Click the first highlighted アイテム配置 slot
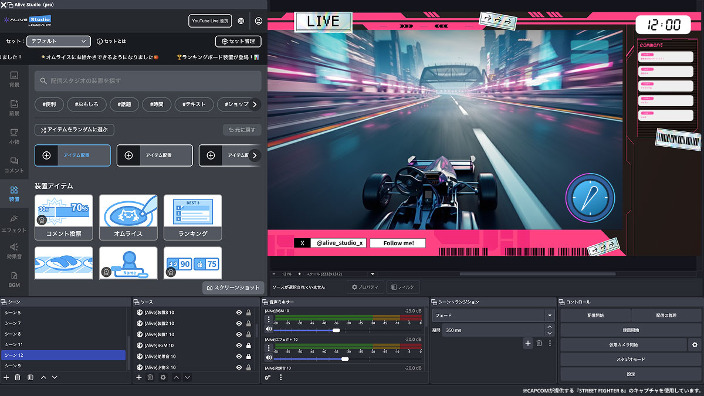The width and height of the screenshot is (704, 396). point(72,155)
